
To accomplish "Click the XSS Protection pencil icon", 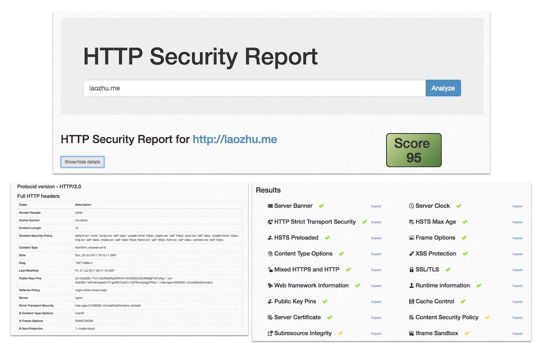I will 411,253.
